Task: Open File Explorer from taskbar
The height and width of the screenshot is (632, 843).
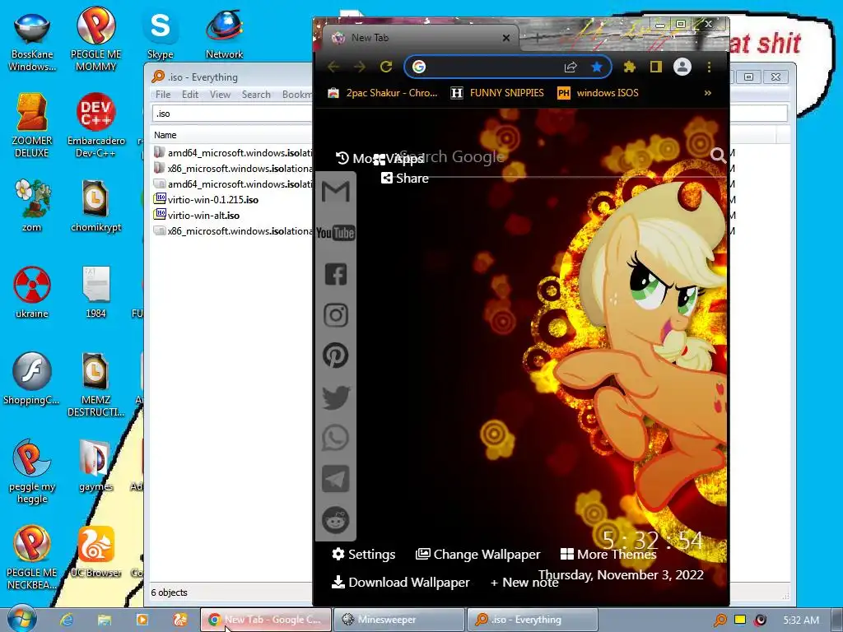Action: tap(105, 620)
